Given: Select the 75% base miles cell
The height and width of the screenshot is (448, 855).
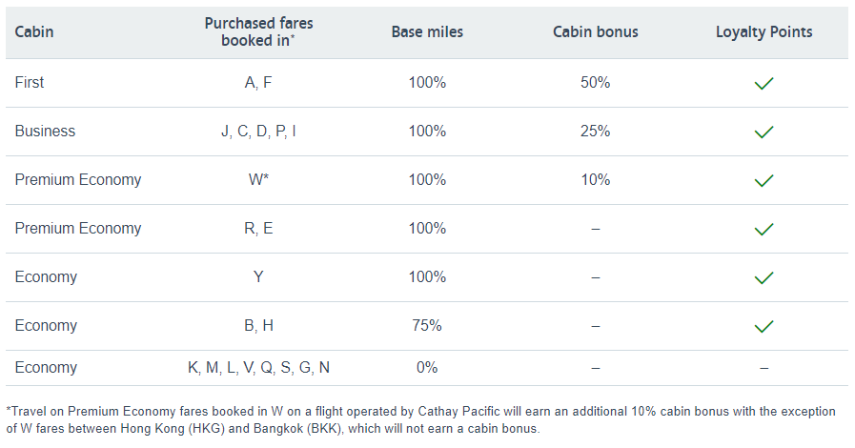Looking at the screenshot, I should [427, 325].
